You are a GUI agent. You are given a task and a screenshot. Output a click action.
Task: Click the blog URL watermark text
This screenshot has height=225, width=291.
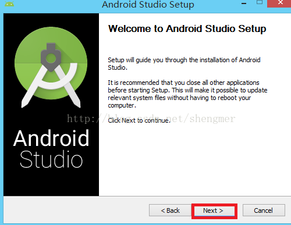click(x=151, y=119)
